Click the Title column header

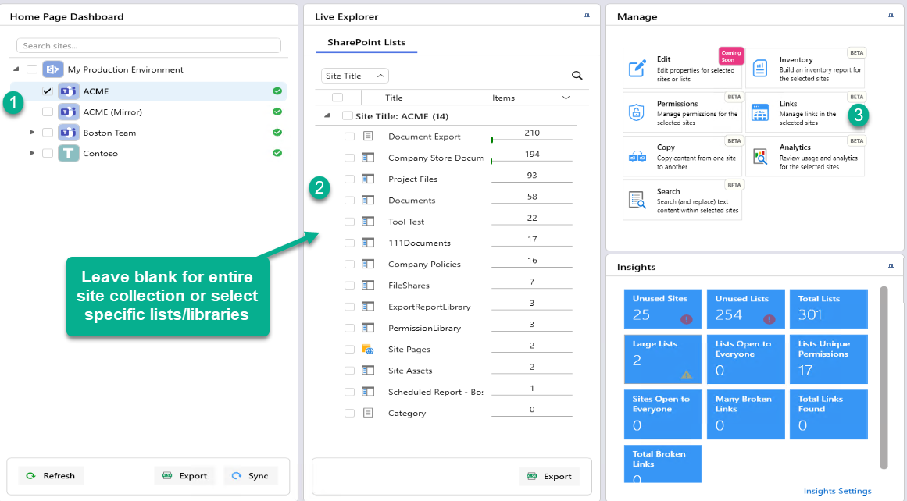click(x=434, y=98)
